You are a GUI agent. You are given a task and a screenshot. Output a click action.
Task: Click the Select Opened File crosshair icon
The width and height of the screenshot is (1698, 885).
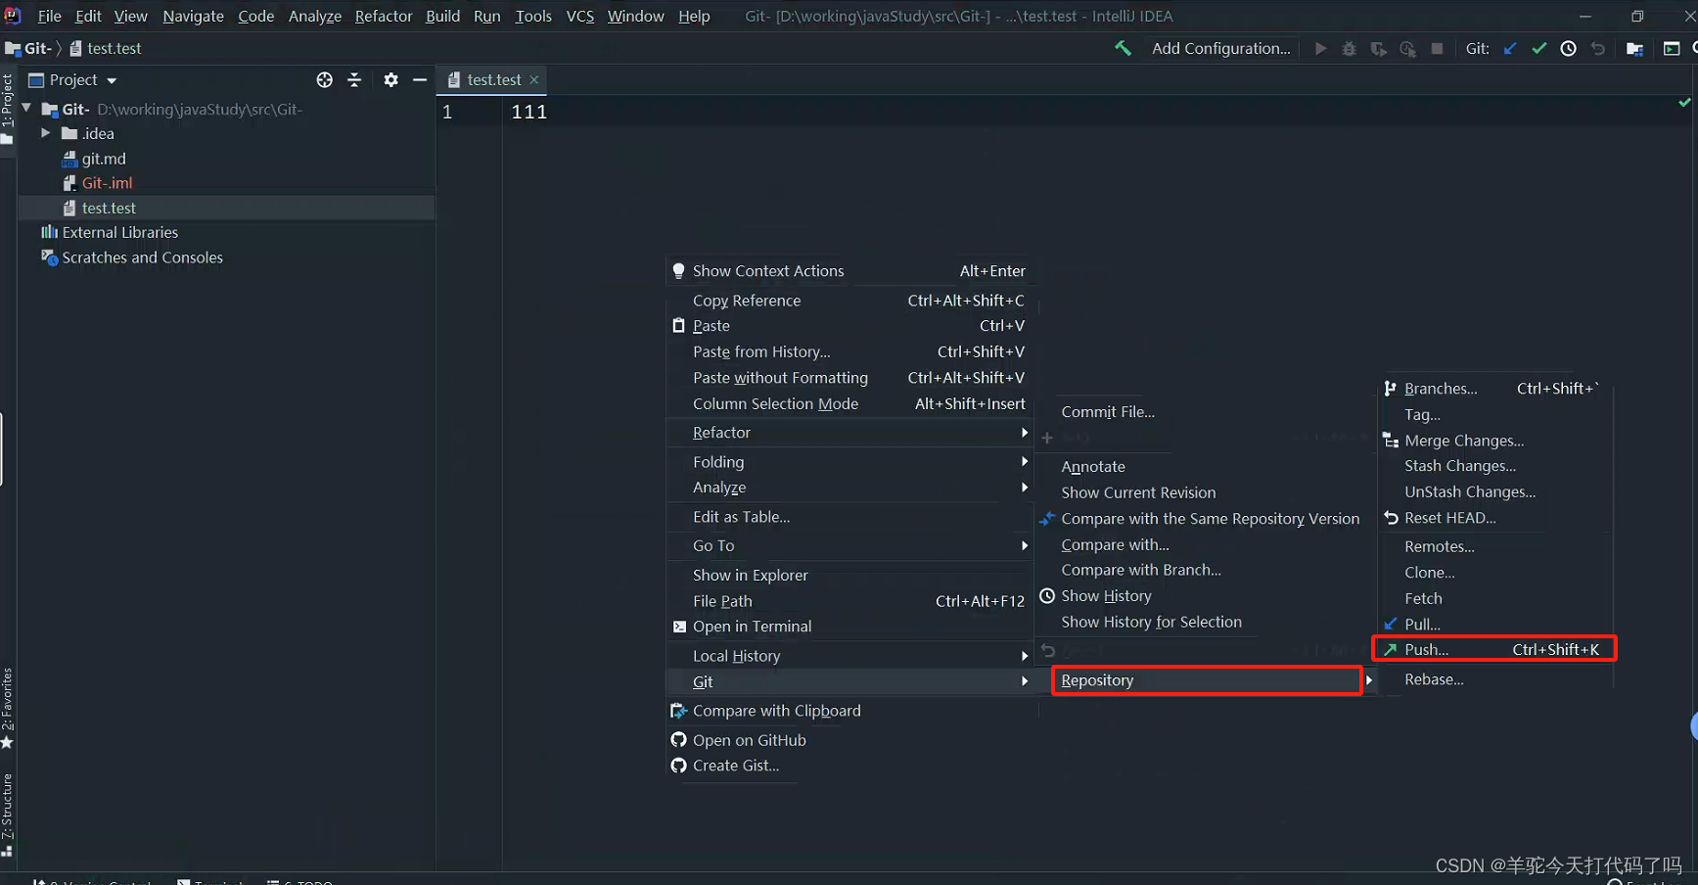coord(324,79)
